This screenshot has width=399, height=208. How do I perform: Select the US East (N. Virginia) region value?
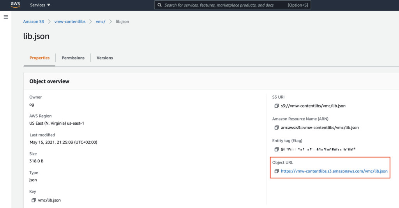(x=56, y=123)
